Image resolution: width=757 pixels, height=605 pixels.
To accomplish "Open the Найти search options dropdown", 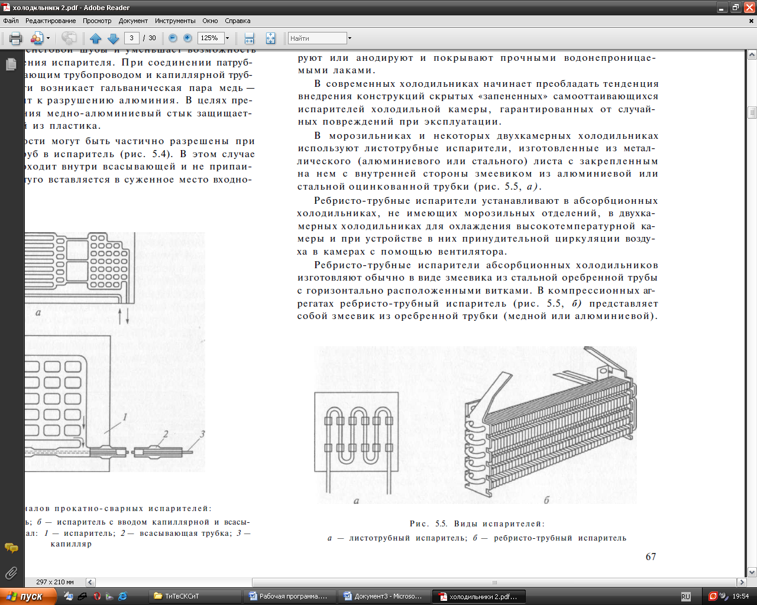I will [x=350, y=38].
